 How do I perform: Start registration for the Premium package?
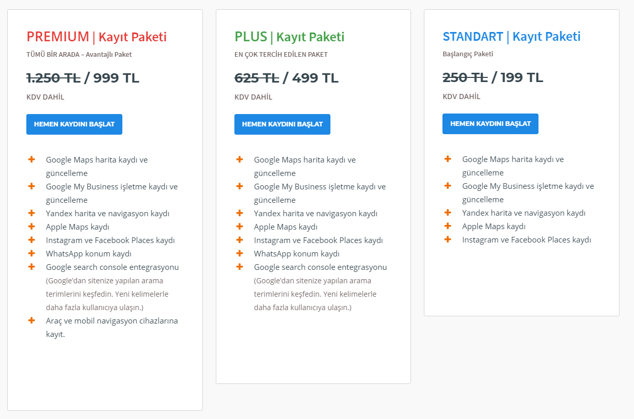(x=74, y=124)
